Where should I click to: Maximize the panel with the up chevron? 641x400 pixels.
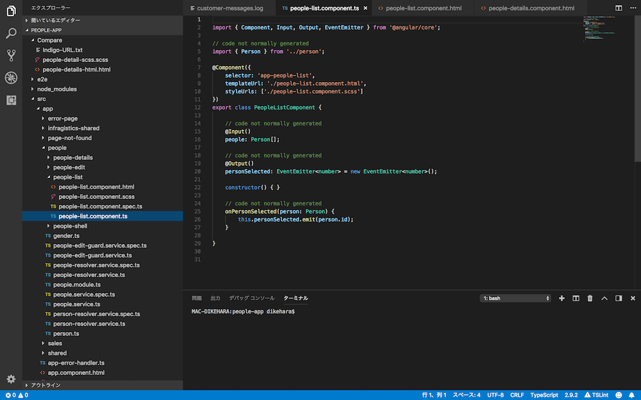604,298
